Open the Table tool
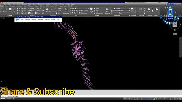Screen dimensions: 182x102 (58, 13)
